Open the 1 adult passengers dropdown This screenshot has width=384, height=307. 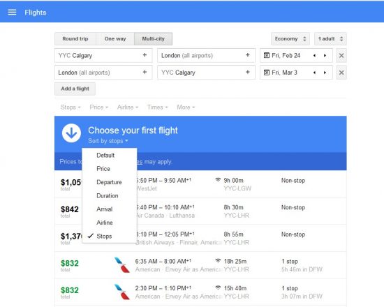330,38
